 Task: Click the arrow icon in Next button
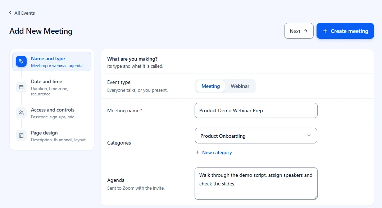pyautogui.click(x=305, y=31)
